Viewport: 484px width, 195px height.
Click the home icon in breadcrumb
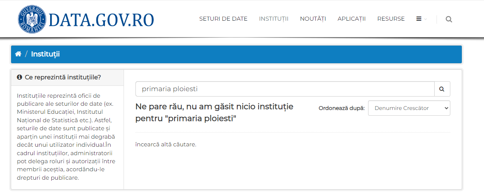18,54
